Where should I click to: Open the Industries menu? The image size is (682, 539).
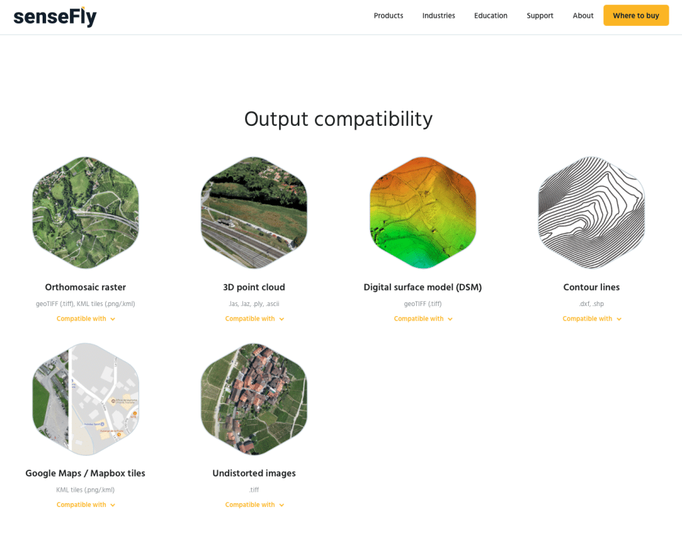point(438,16)
